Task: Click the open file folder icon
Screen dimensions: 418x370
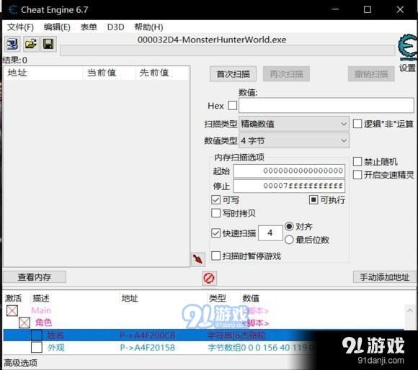Action: coord(31,44)
